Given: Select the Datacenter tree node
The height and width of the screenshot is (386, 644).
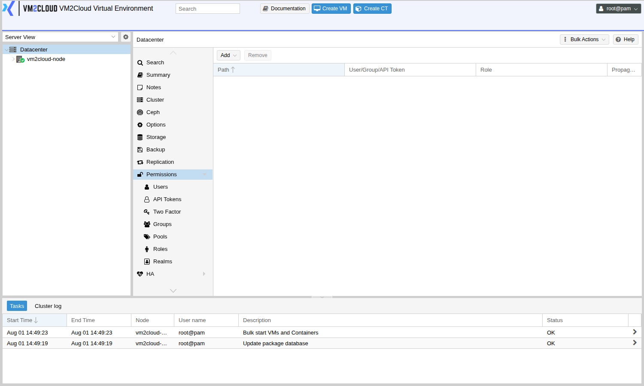Looking at the screenshot, I should tap(67, 49).
